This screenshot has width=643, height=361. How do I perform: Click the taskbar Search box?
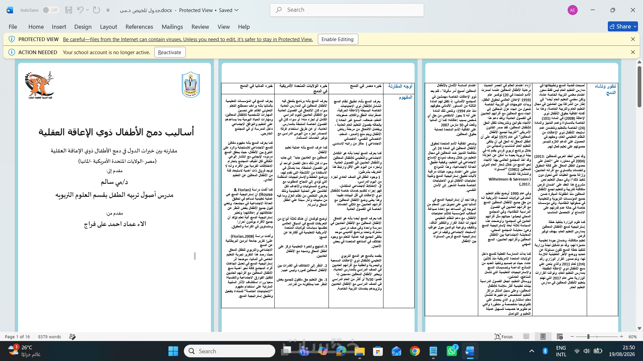(x=229, y=351)
